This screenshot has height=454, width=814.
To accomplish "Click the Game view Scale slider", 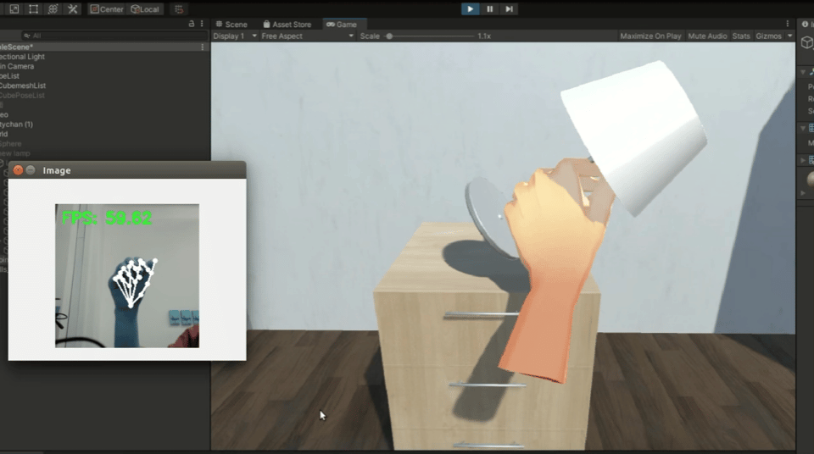I will [428, 36].
